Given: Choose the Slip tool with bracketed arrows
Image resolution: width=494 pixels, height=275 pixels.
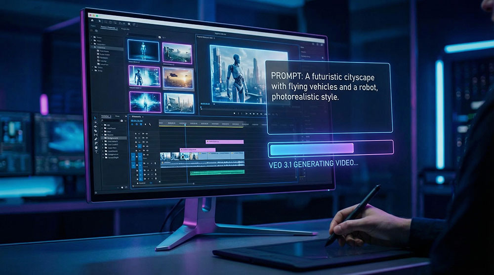Looking at the screenshot, I should tap(95, 135).
